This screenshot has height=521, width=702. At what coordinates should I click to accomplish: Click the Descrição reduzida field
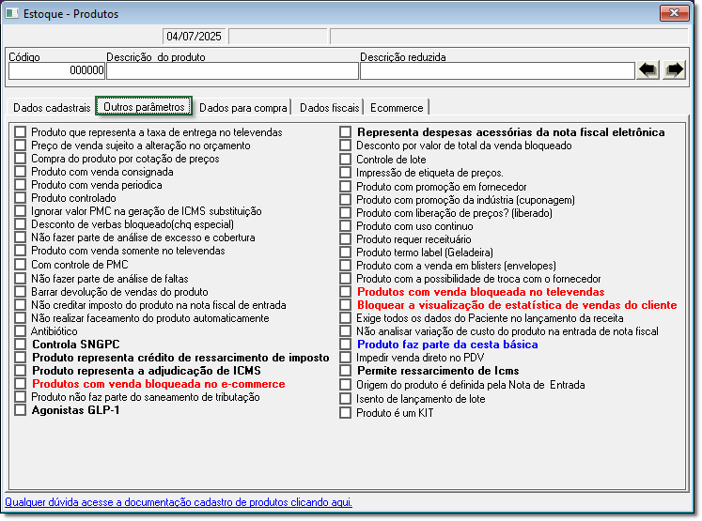pyautogui.click(x=497, y=70)
